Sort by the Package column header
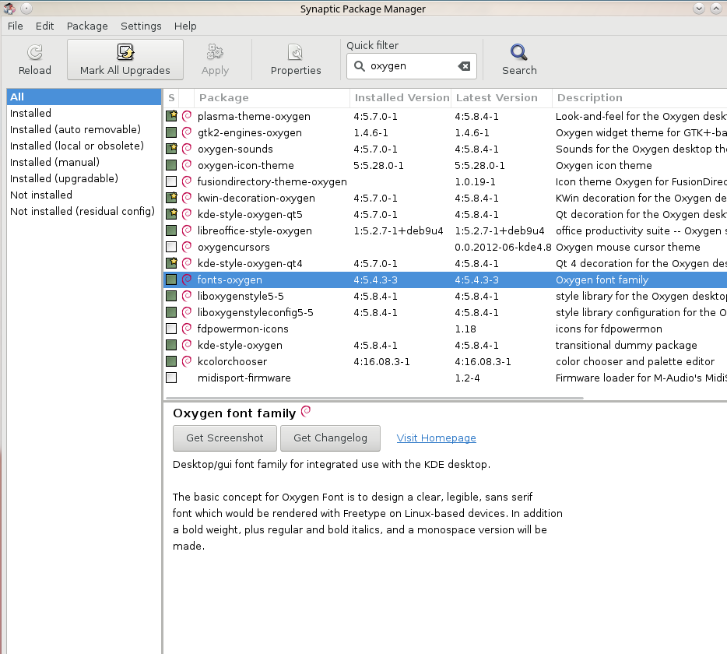 [x=223, y=97]
